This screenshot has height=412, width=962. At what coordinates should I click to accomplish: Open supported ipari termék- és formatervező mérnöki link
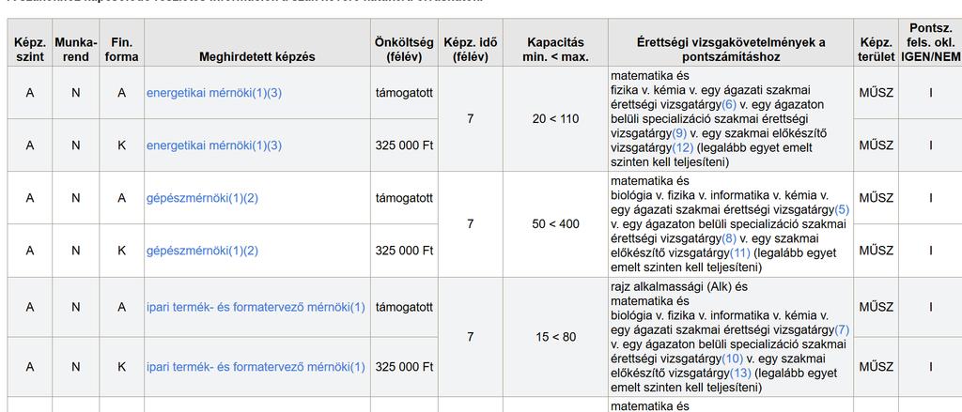point(256,307)
